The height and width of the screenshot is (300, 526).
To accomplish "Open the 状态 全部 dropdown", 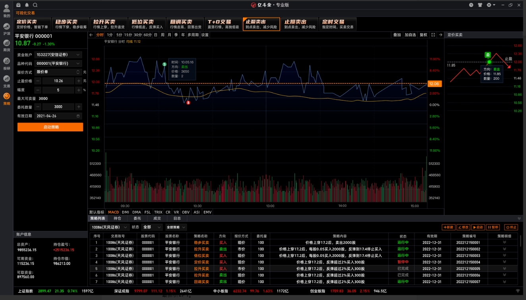I will [x=152, y=227].
